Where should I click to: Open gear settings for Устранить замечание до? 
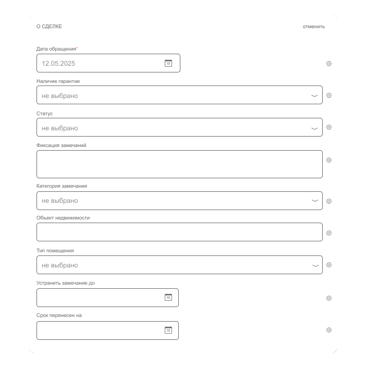(329, 298)
